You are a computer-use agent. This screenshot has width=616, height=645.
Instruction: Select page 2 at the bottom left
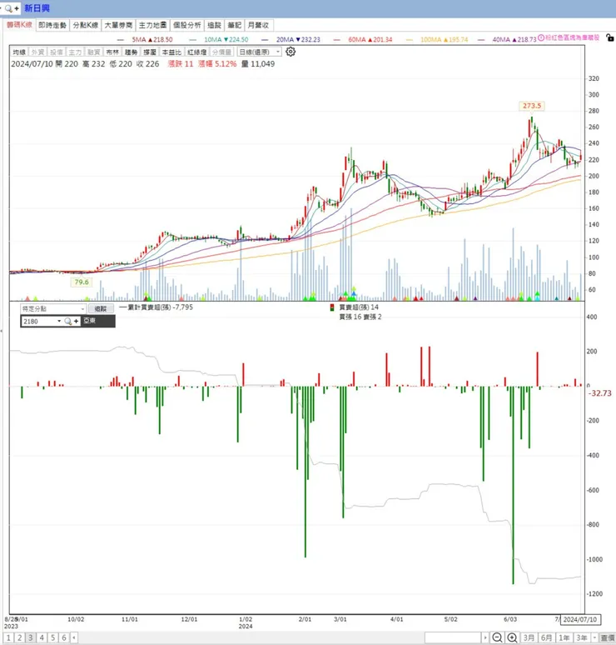(19, 637)
